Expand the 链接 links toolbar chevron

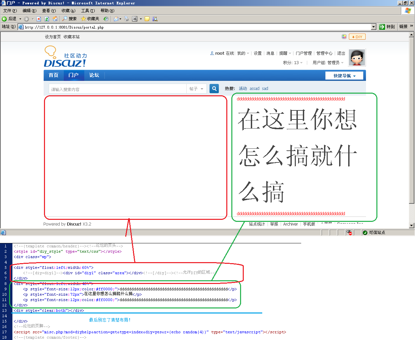pyautogui.click(x=412, y=26)
